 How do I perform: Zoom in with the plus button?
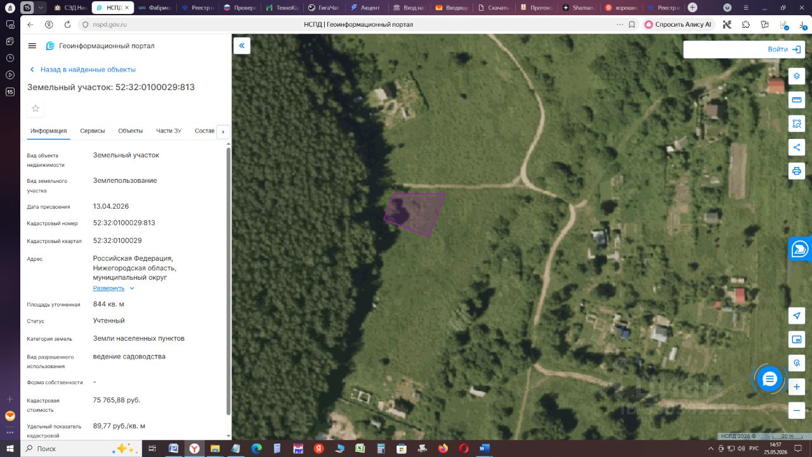pos(797,387)
